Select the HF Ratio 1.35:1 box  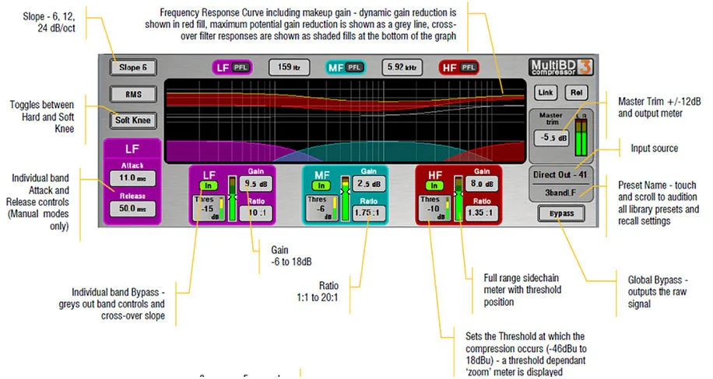point(482,213)
